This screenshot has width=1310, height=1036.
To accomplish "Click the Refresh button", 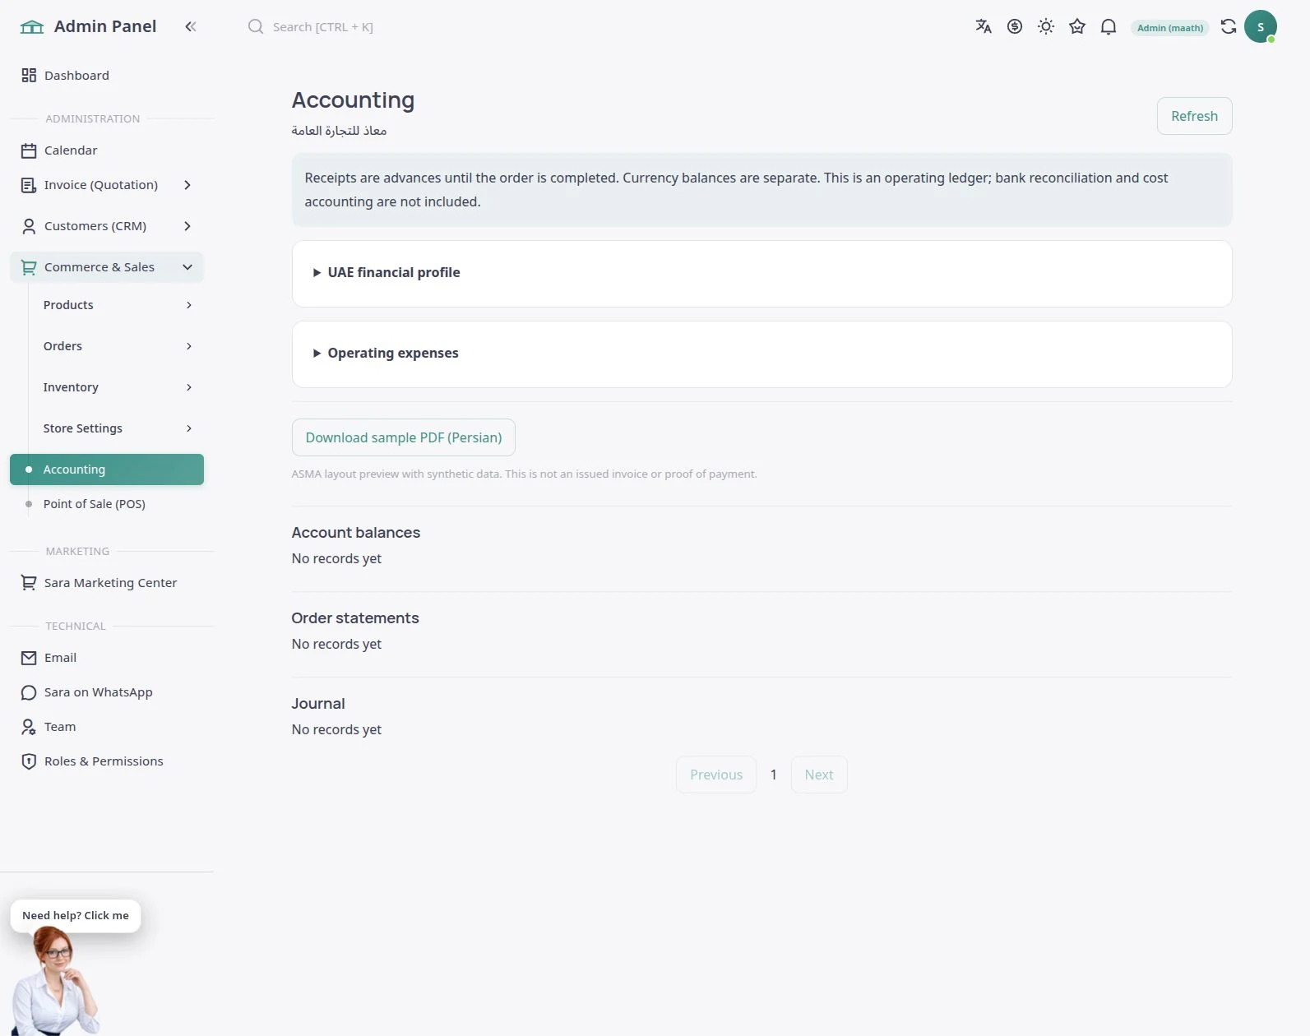I will tap(1194, 116).
